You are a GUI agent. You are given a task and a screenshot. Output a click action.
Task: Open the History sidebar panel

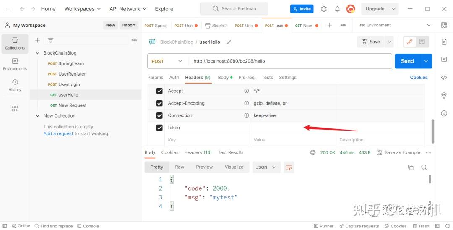pos(15,86)
